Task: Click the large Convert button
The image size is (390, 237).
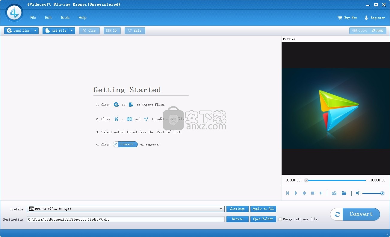Action: 355,214
